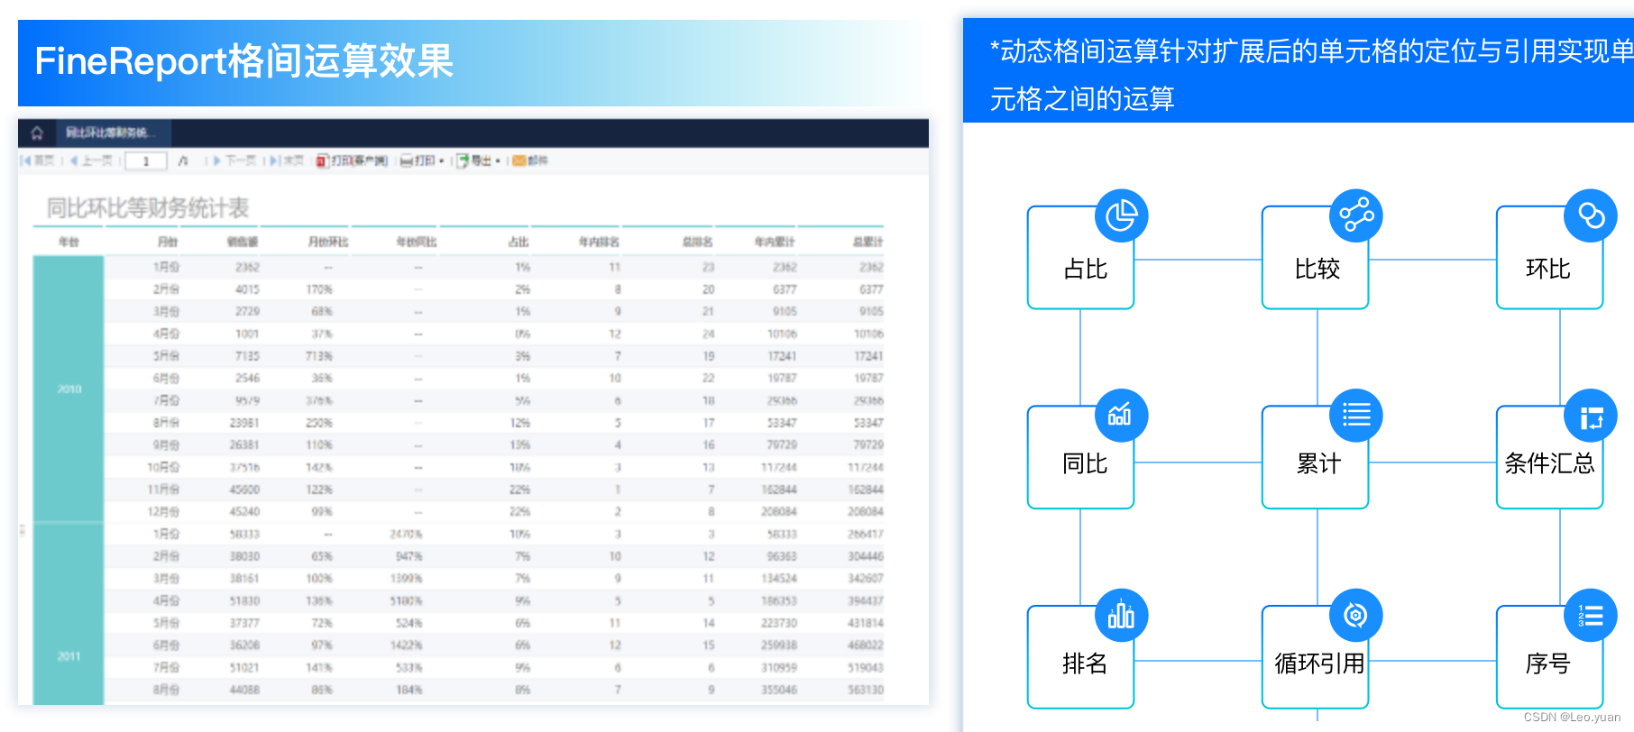The width and height of the screenshot is (1634, 732).
Task: Click the 比较 share-nodes icon
Action: pyautogui.click(x=1355, y=215)
